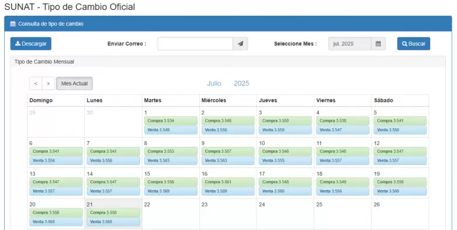Screen dimensions: 457x230
Task: Select Venta 3.548 on day 1
Action: (x=171, y=130)
